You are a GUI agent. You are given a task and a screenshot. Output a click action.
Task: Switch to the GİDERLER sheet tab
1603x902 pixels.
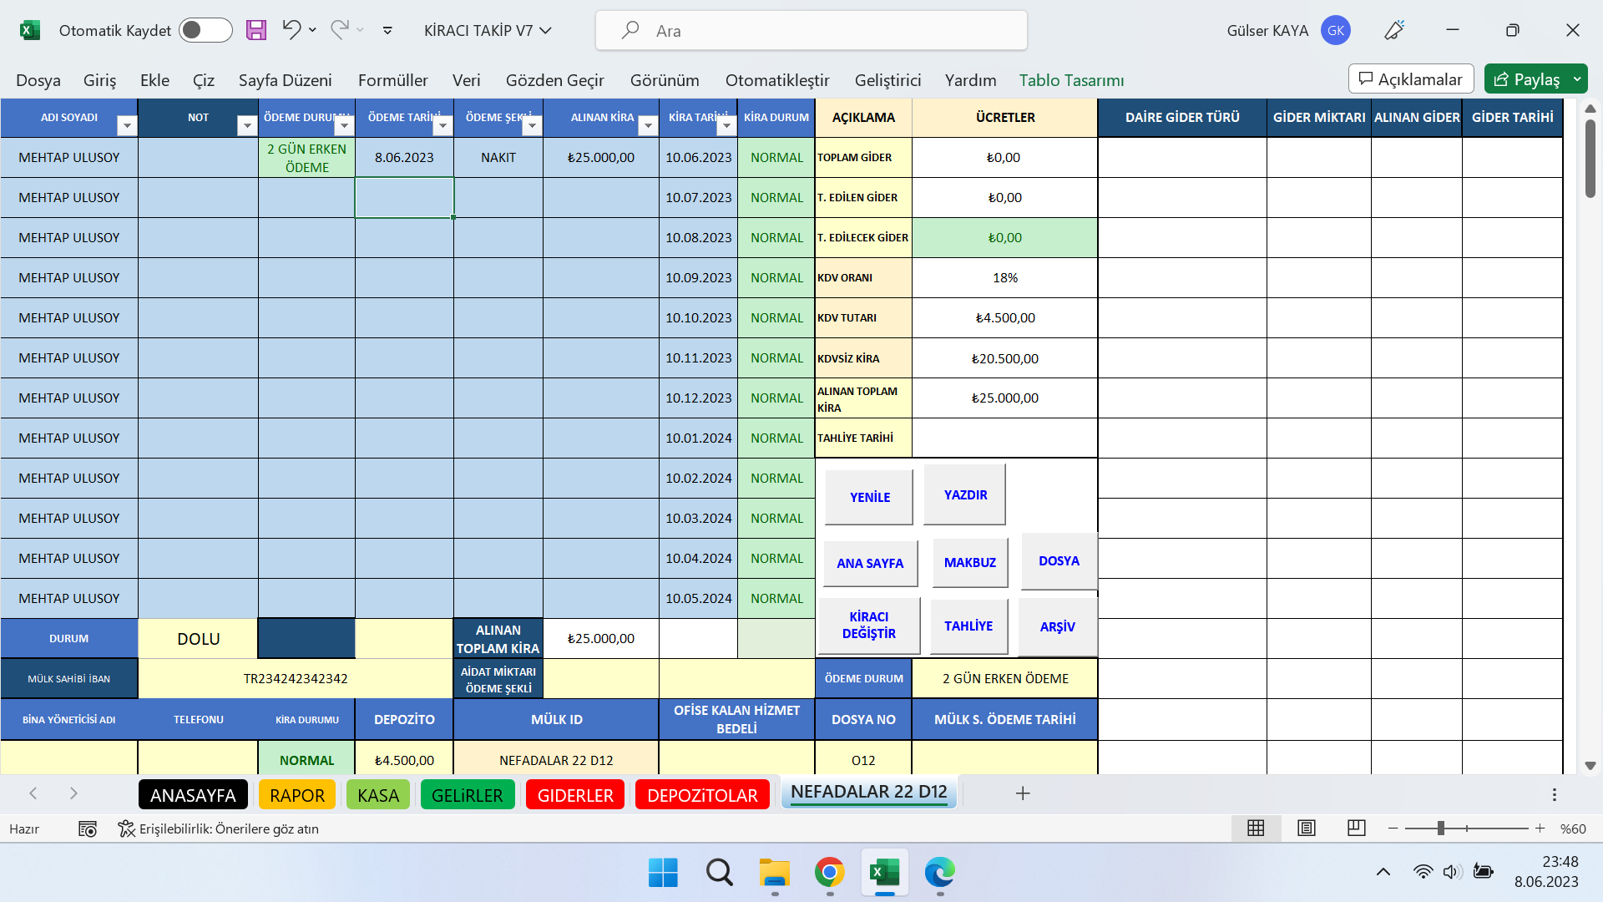(575, 795)
